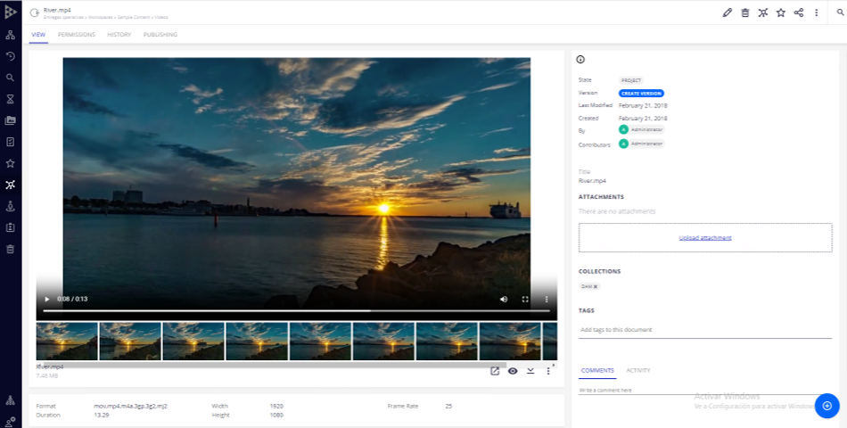Click the Upload attachment link

704,238
